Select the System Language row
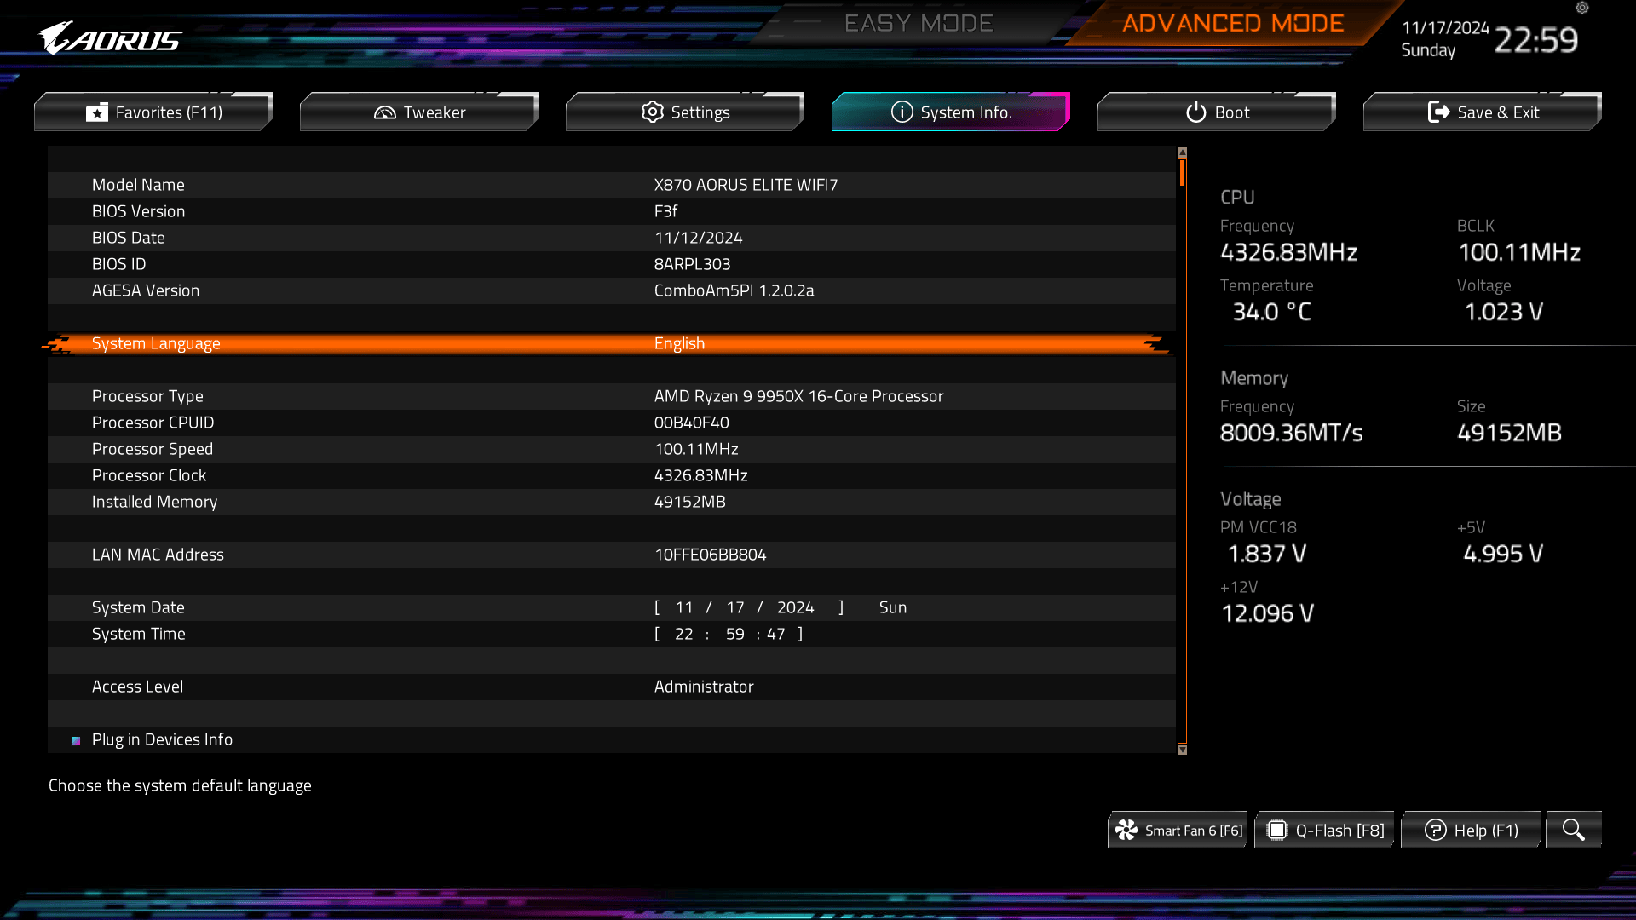 click(x=612, y=343)
